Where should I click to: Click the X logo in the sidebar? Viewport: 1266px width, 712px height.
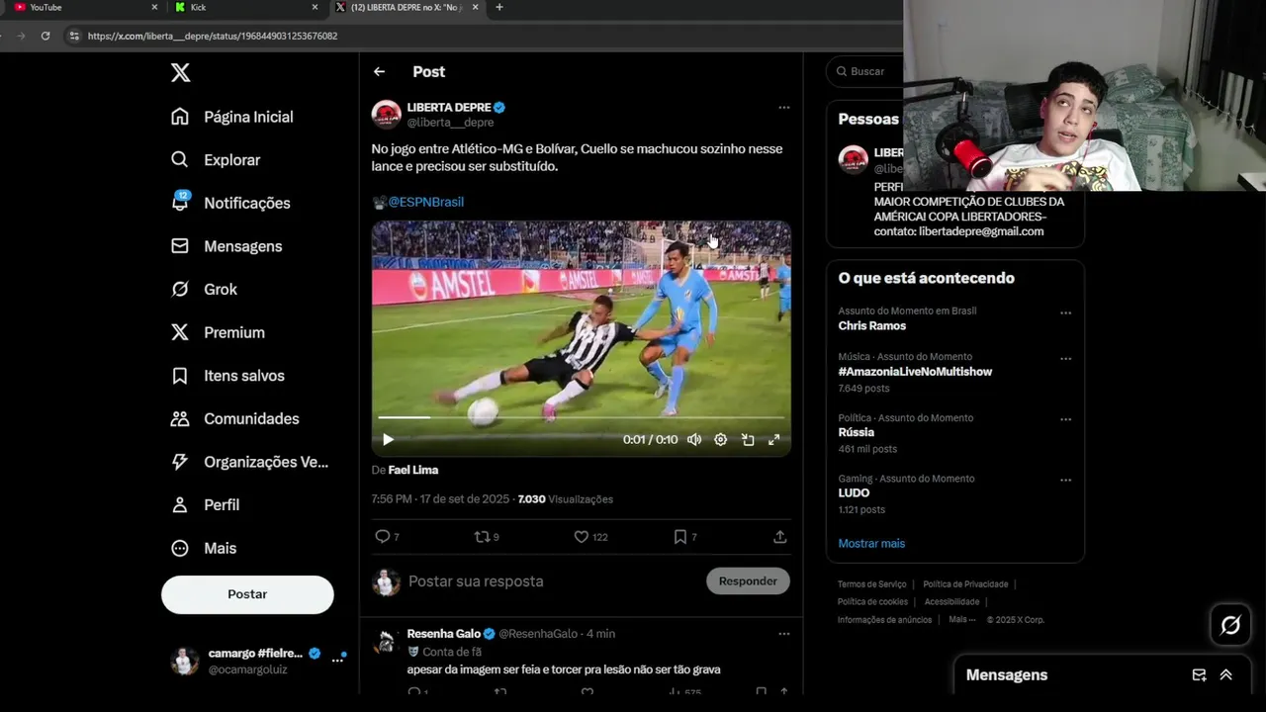pyautogui.click(x=180, y=72)
